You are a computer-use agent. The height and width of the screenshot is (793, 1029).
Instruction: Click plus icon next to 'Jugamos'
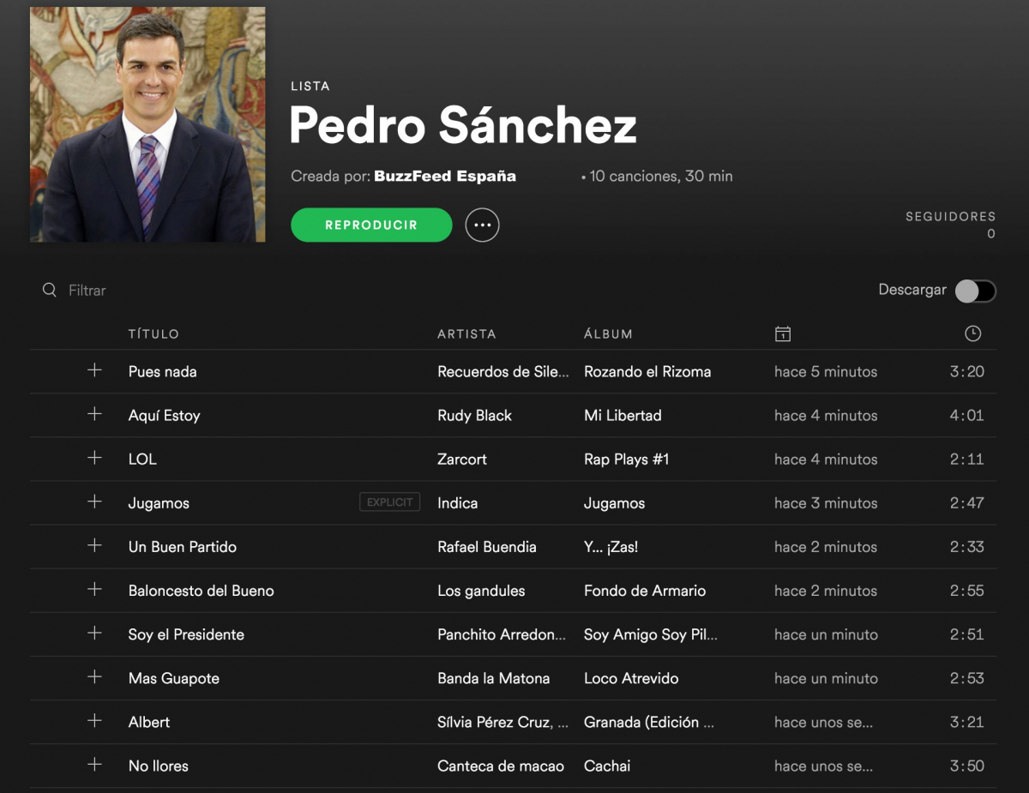click(x=94, y=502)
